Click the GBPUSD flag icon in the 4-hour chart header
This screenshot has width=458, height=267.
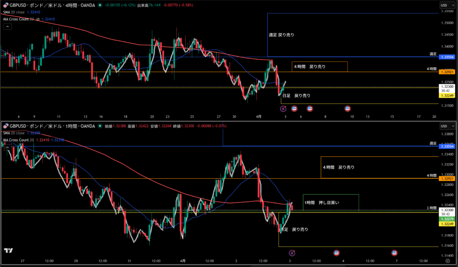tap(5, 5)
